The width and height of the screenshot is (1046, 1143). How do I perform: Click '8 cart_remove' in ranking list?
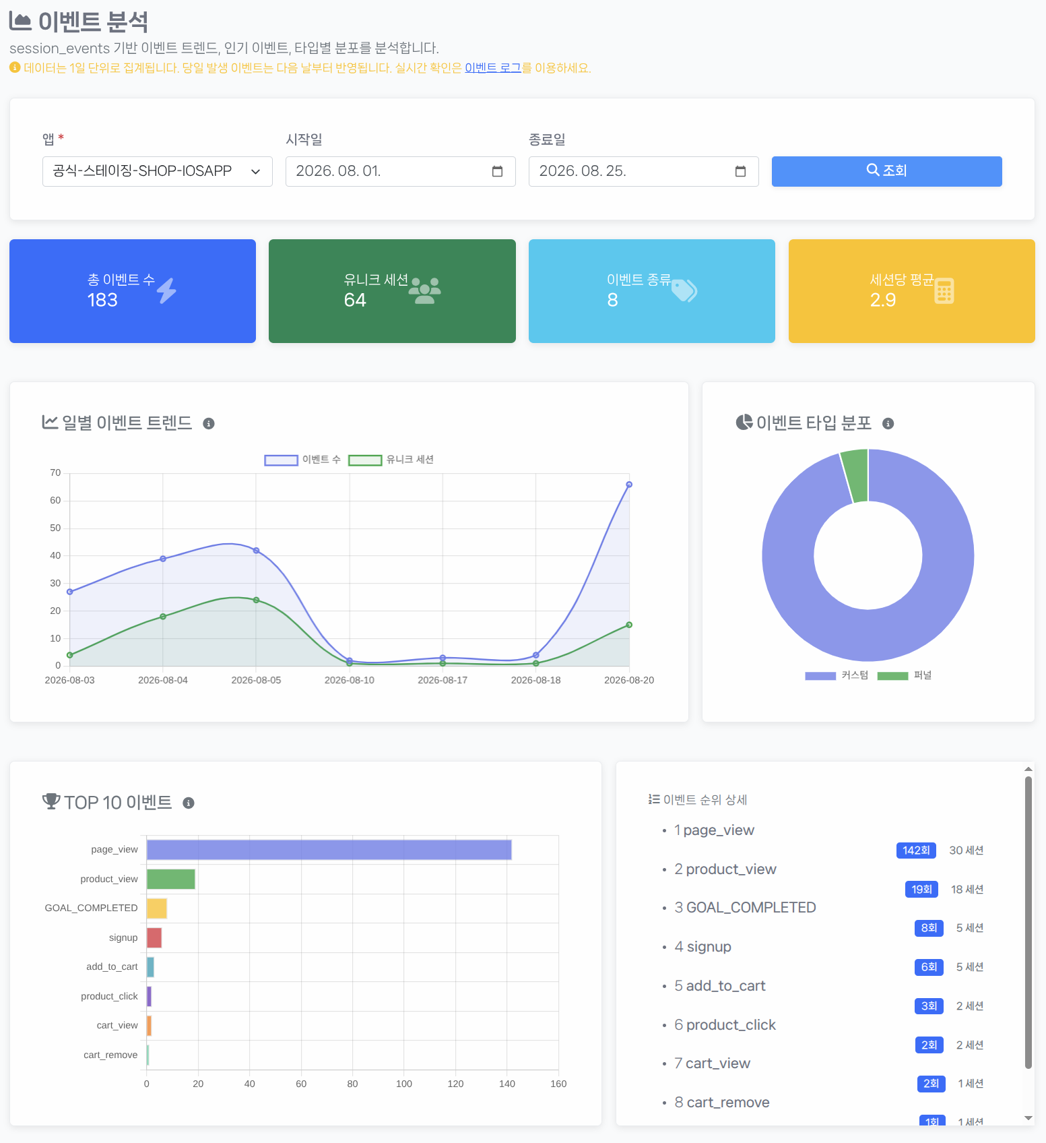pyautogui.click(x=722, y=1103)
